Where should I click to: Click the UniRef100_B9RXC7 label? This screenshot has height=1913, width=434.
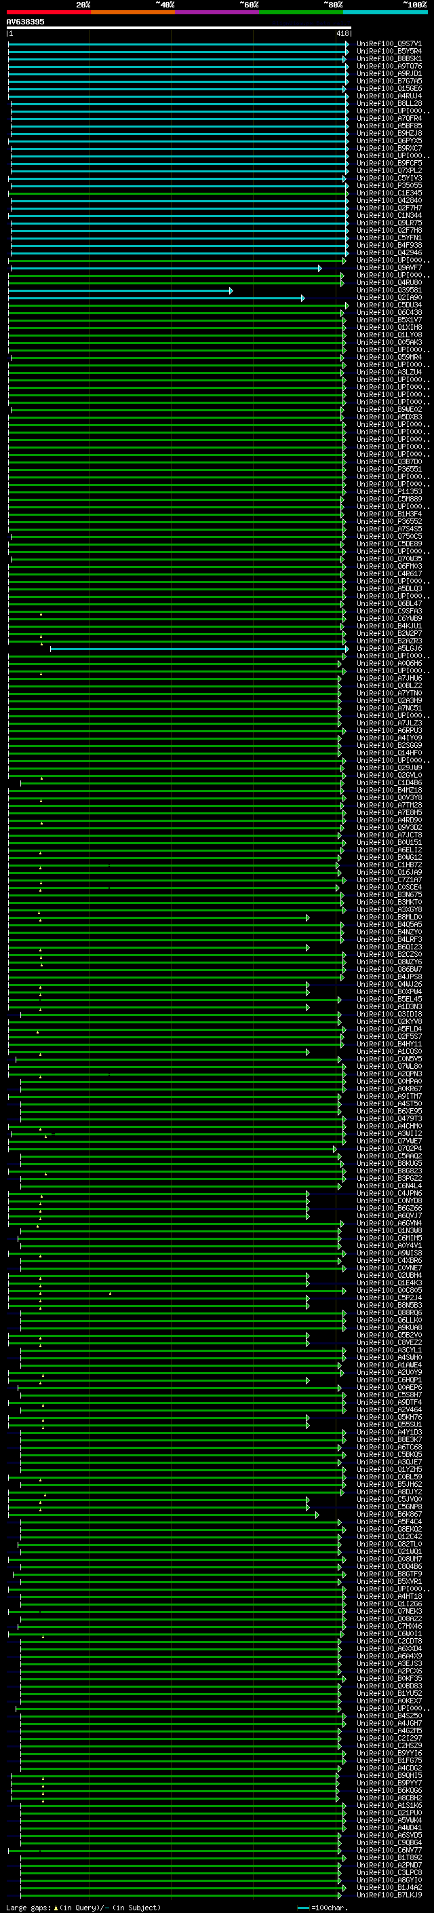click(x=389, y=148)
